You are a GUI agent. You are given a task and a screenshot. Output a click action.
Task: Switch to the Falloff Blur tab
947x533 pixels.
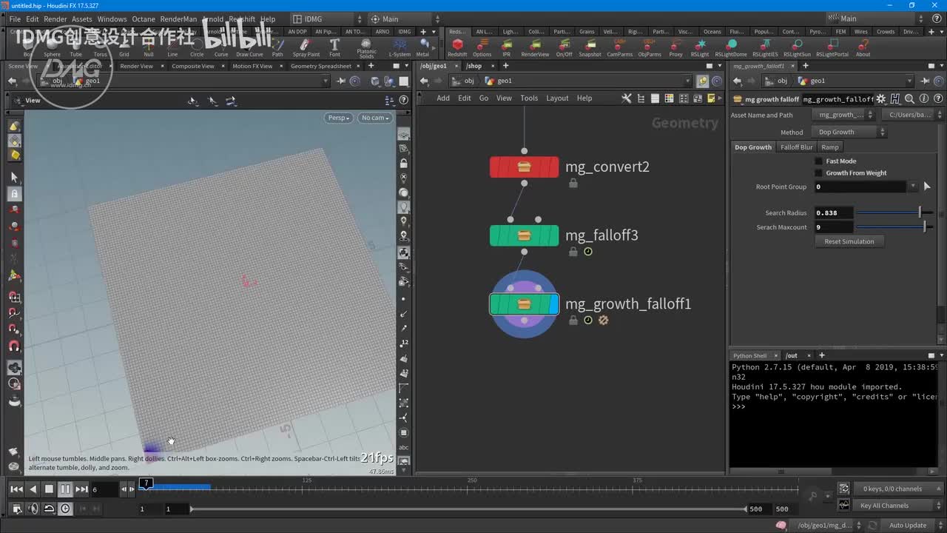pos(796,147)
